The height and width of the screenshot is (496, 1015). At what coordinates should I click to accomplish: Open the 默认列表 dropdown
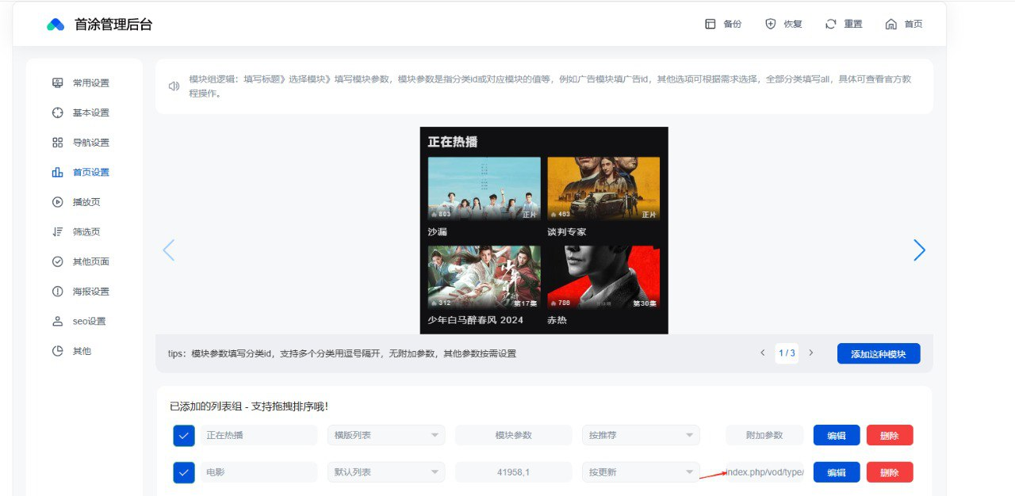tap(385, 472)
